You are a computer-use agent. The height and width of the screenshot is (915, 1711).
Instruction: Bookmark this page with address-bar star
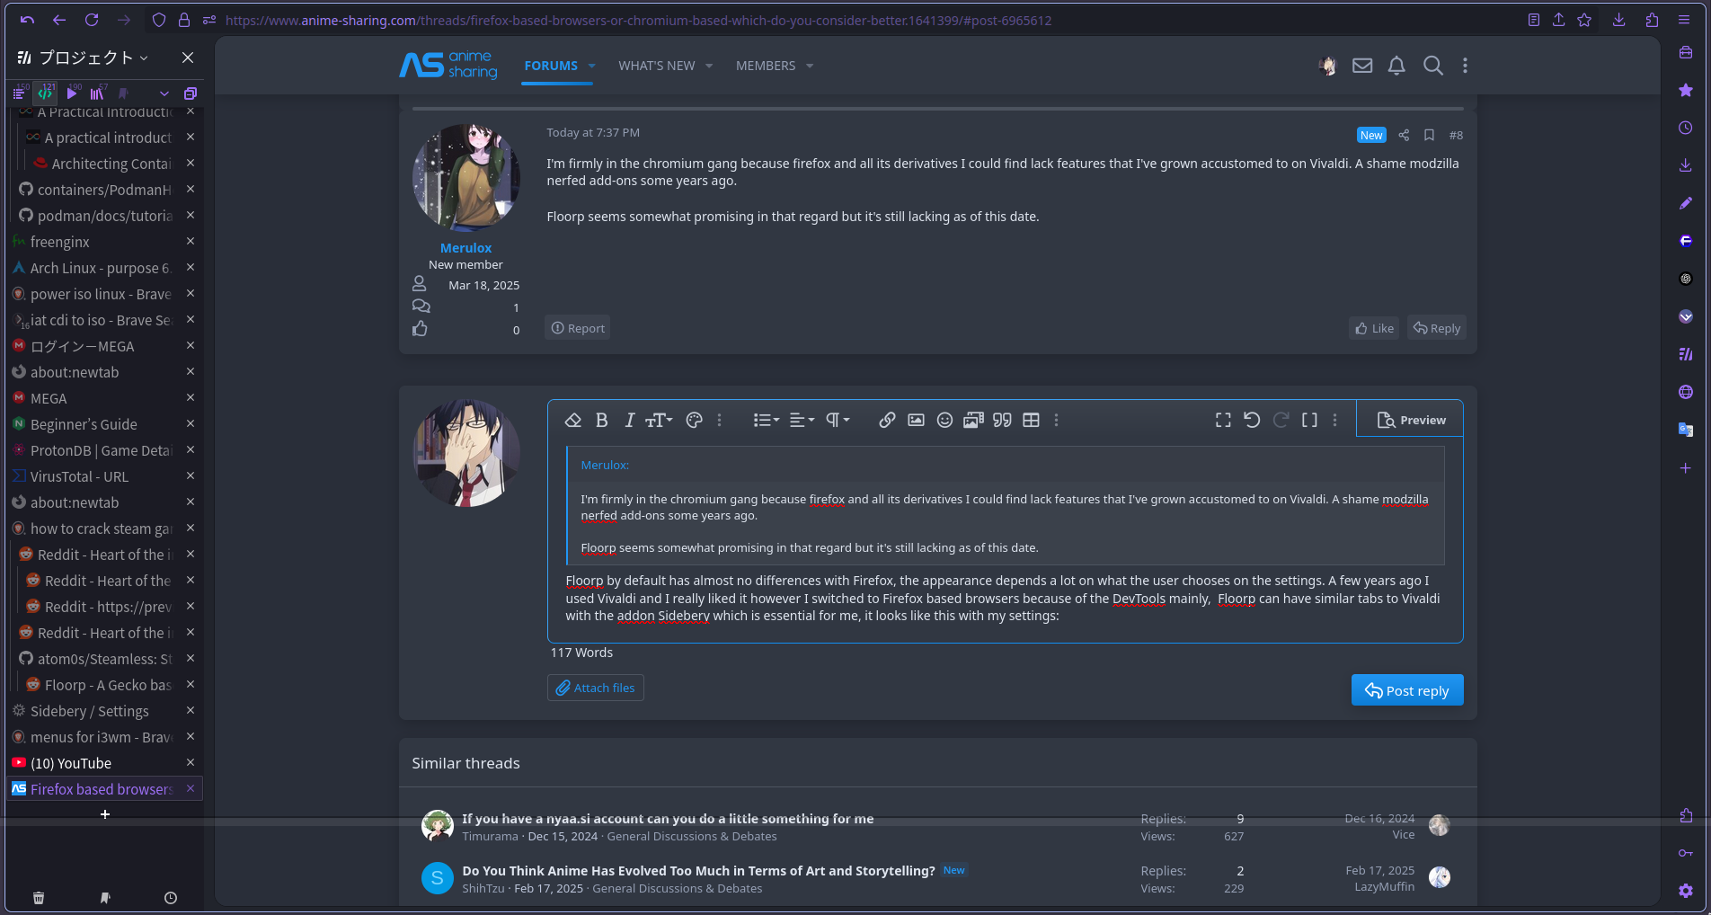[x=1584, y=20]
